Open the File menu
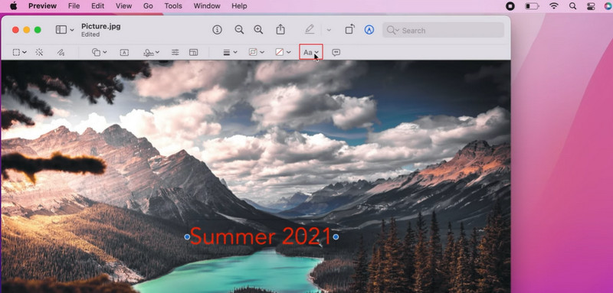 [74, 6]
